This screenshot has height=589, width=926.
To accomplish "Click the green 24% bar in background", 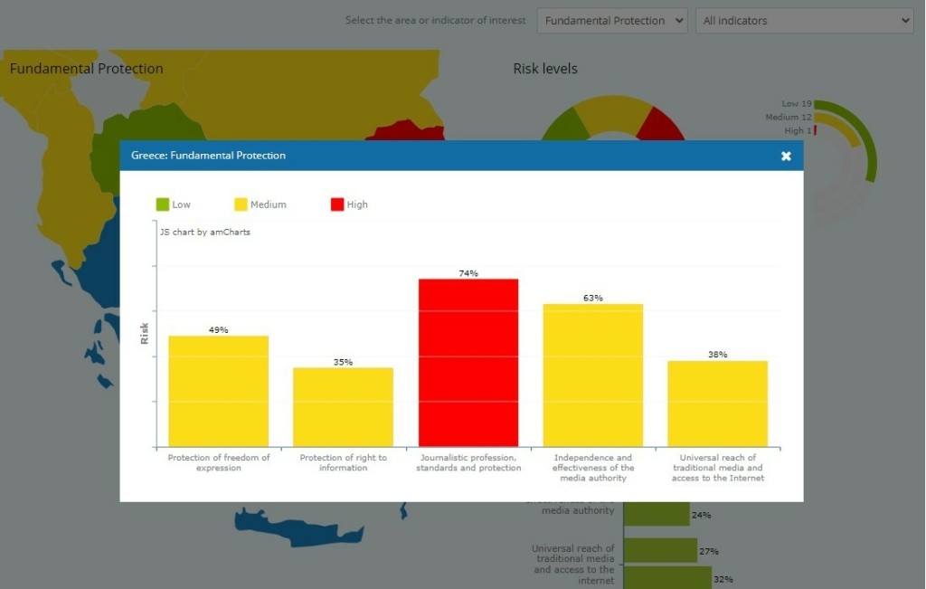I will pyautogui.click(x=657, y=514).
